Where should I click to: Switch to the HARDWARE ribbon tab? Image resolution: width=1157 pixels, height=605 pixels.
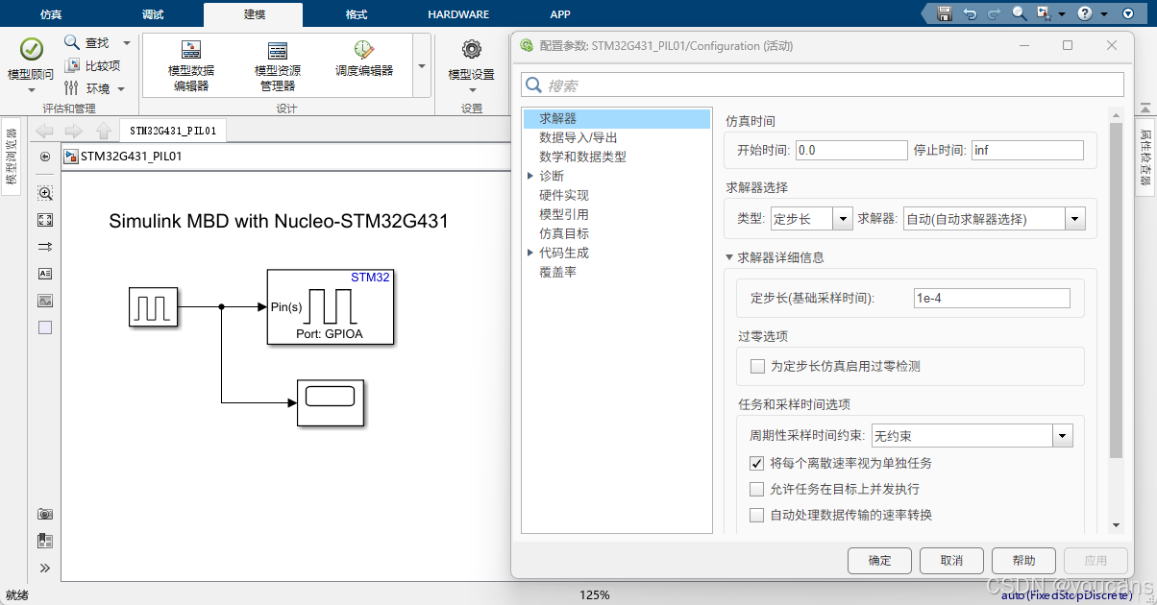coord(458,14)
